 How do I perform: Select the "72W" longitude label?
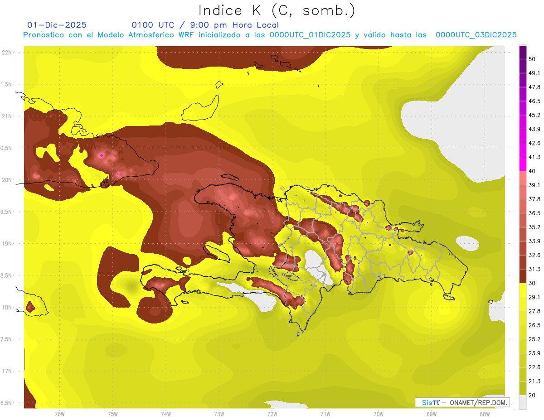(272, 413)
